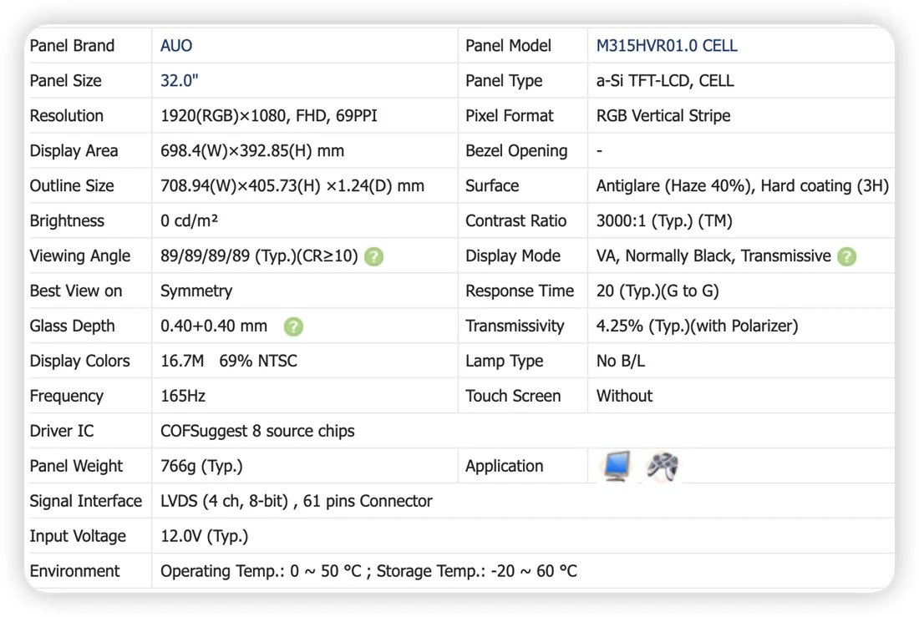The width and height of the screenshot is (919, 617).
Task: Click the COFSuggest 8 source chips value
Action: click(x=257, y=432)
